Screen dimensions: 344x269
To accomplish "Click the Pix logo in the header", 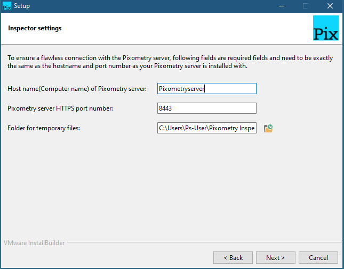I will click(325, 28).
